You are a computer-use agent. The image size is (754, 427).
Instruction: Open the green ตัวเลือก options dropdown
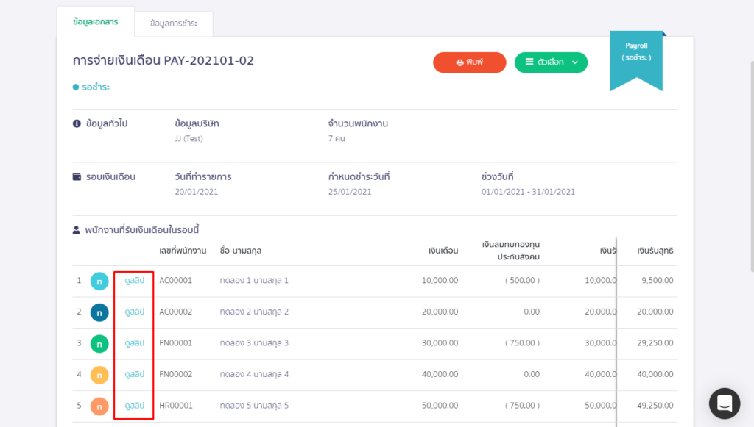point(551,62)
